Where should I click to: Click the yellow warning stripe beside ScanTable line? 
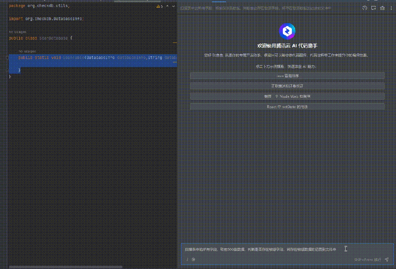point(175,62)
